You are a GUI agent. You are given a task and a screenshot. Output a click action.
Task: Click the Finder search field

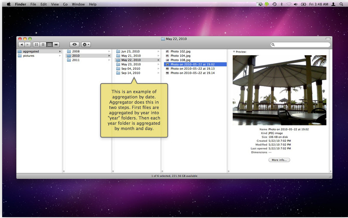[x=300, y=45]
